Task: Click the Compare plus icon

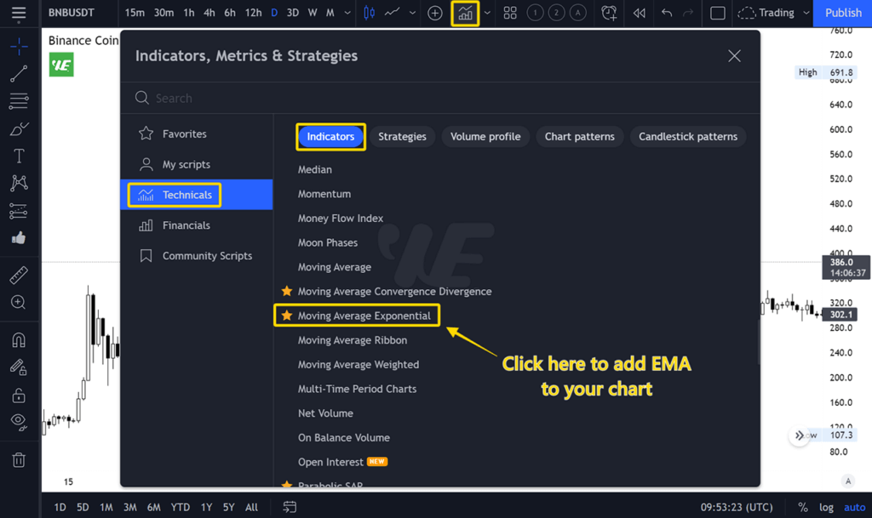Action: (x=435, y=13)
